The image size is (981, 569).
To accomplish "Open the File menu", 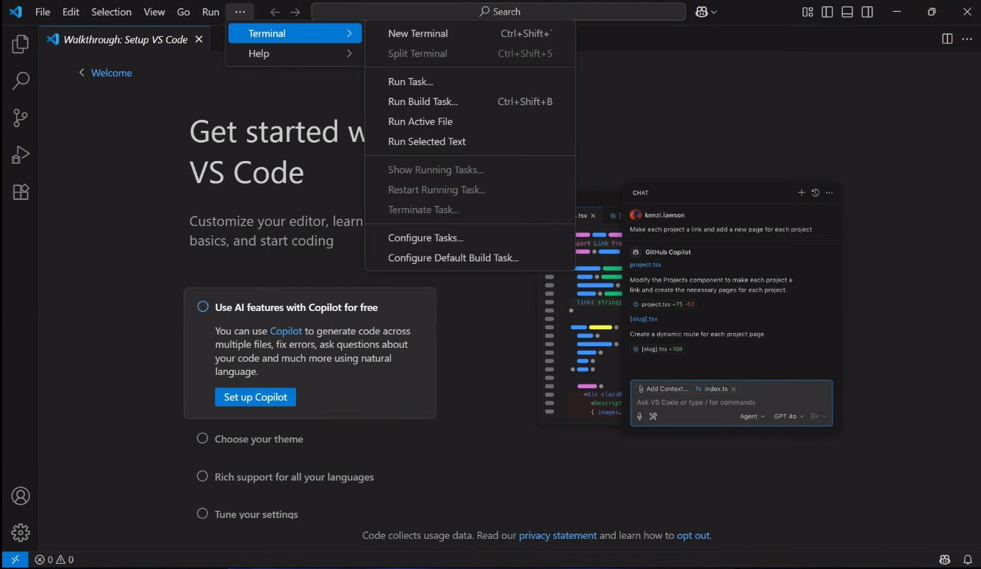I will point(43,12).
